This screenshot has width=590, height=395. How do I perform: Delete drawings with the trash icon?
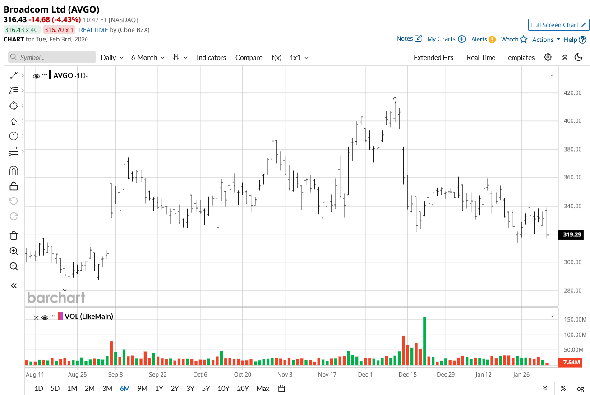coord(14,235)
